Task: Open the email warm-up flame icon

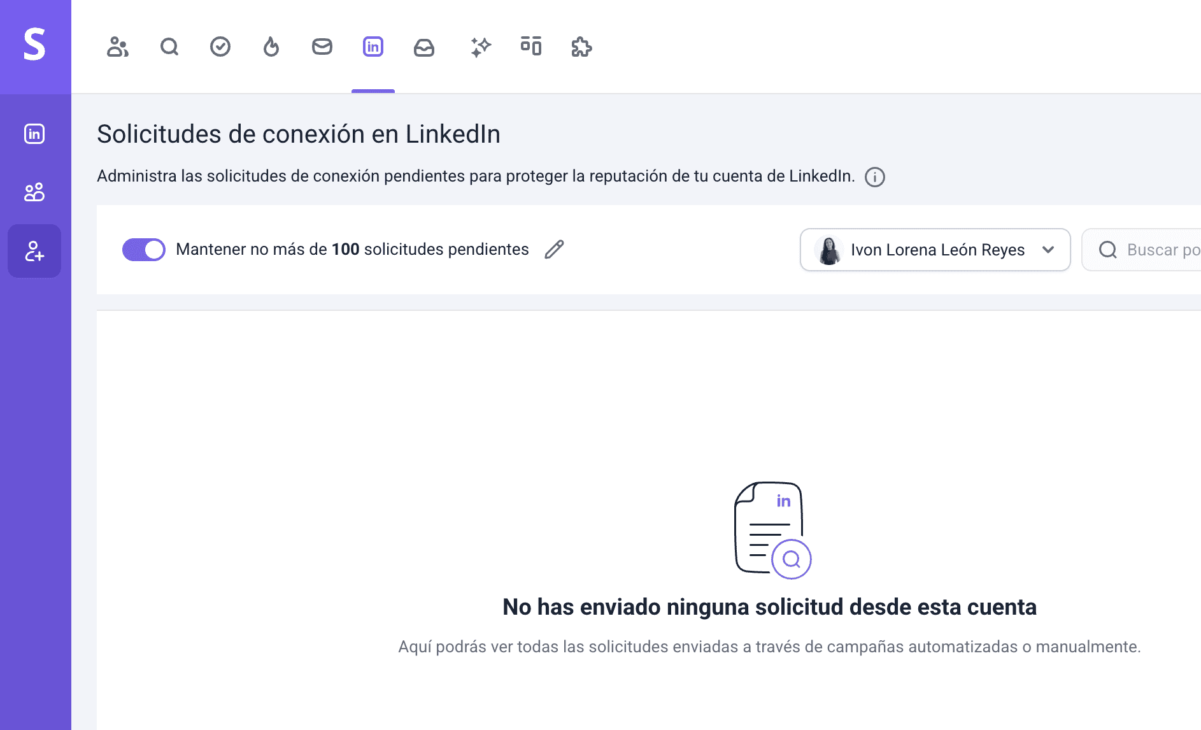Action: [271, 47]
